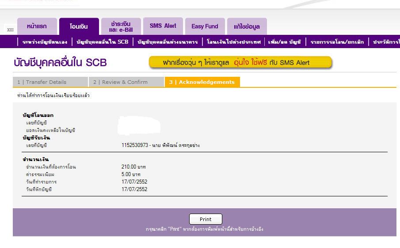Image resolution: width=400 pixels, height=248 pixels.
Task: Click the ท่านได้ทำการโอนเงินเรียบร้อยแล้ว confirmation message
Action: pos(53,95)
